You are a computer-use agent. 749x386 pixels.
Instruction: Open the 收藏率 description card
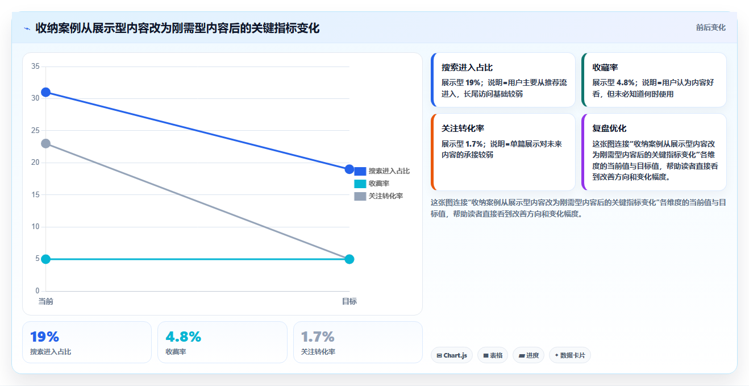(654, 80)
